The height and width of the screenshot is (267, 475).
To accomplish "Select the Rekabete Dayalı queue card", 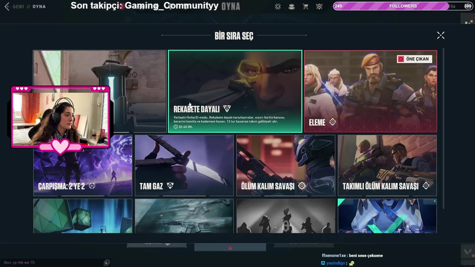I will pos(235,91).
